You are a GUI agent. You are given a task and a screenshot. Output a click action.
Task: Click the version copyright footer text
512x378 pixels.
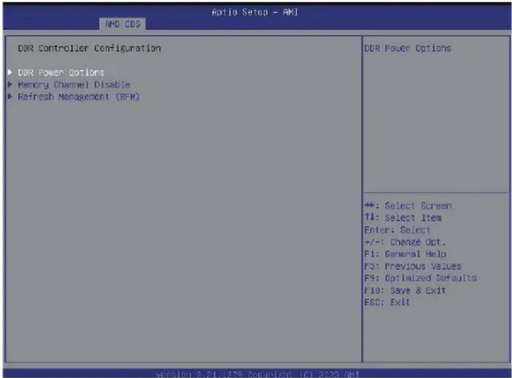click(257, 374)
